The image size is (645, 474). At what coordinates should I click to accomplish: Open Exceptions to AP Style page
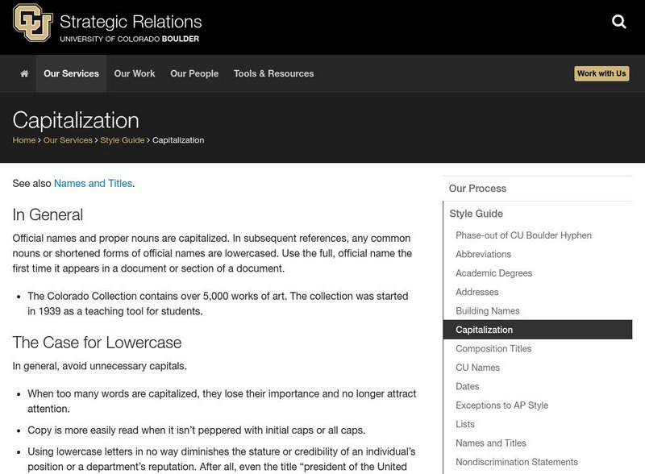[x=501, y=405]
